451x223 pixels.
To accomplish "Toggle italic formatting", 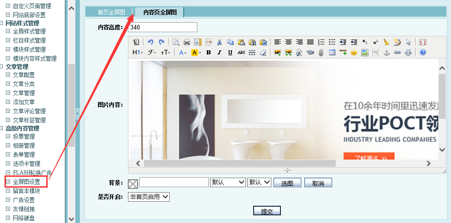I will [x=219, y=53].
